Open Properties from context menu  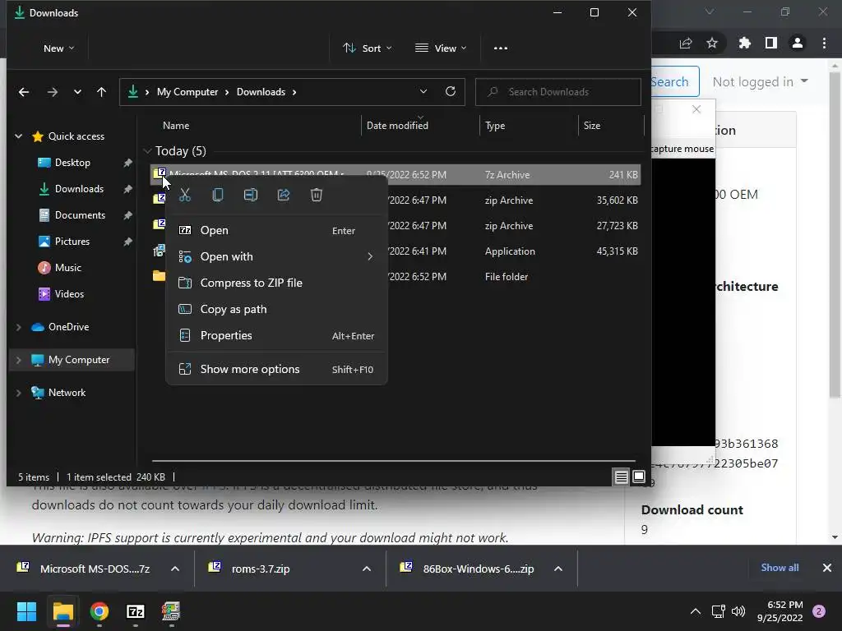[276, 335]
